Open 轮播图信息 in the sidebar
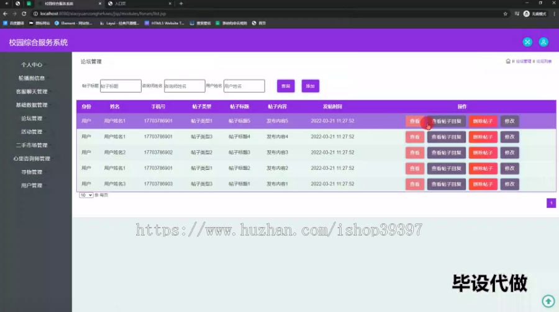Image resolution: width=559 pixels, height=312 pixels. click(x=32, y=78)
